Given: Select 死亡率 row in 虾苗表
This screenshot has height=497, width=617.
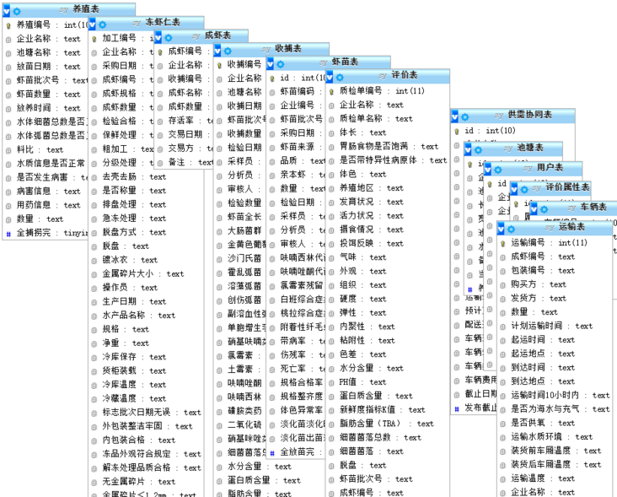Looking at the screenshot, I should [x=296, y=368].
